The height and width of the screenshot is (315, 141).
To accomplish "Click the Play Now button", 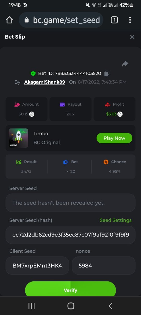I will (x=114, y=138).
